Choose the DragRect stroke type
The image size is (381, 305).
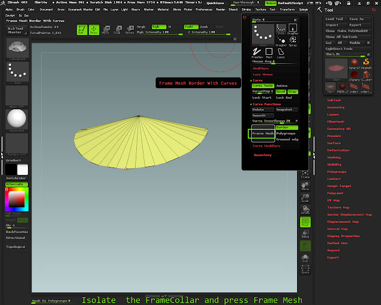(x=293, y=29)
